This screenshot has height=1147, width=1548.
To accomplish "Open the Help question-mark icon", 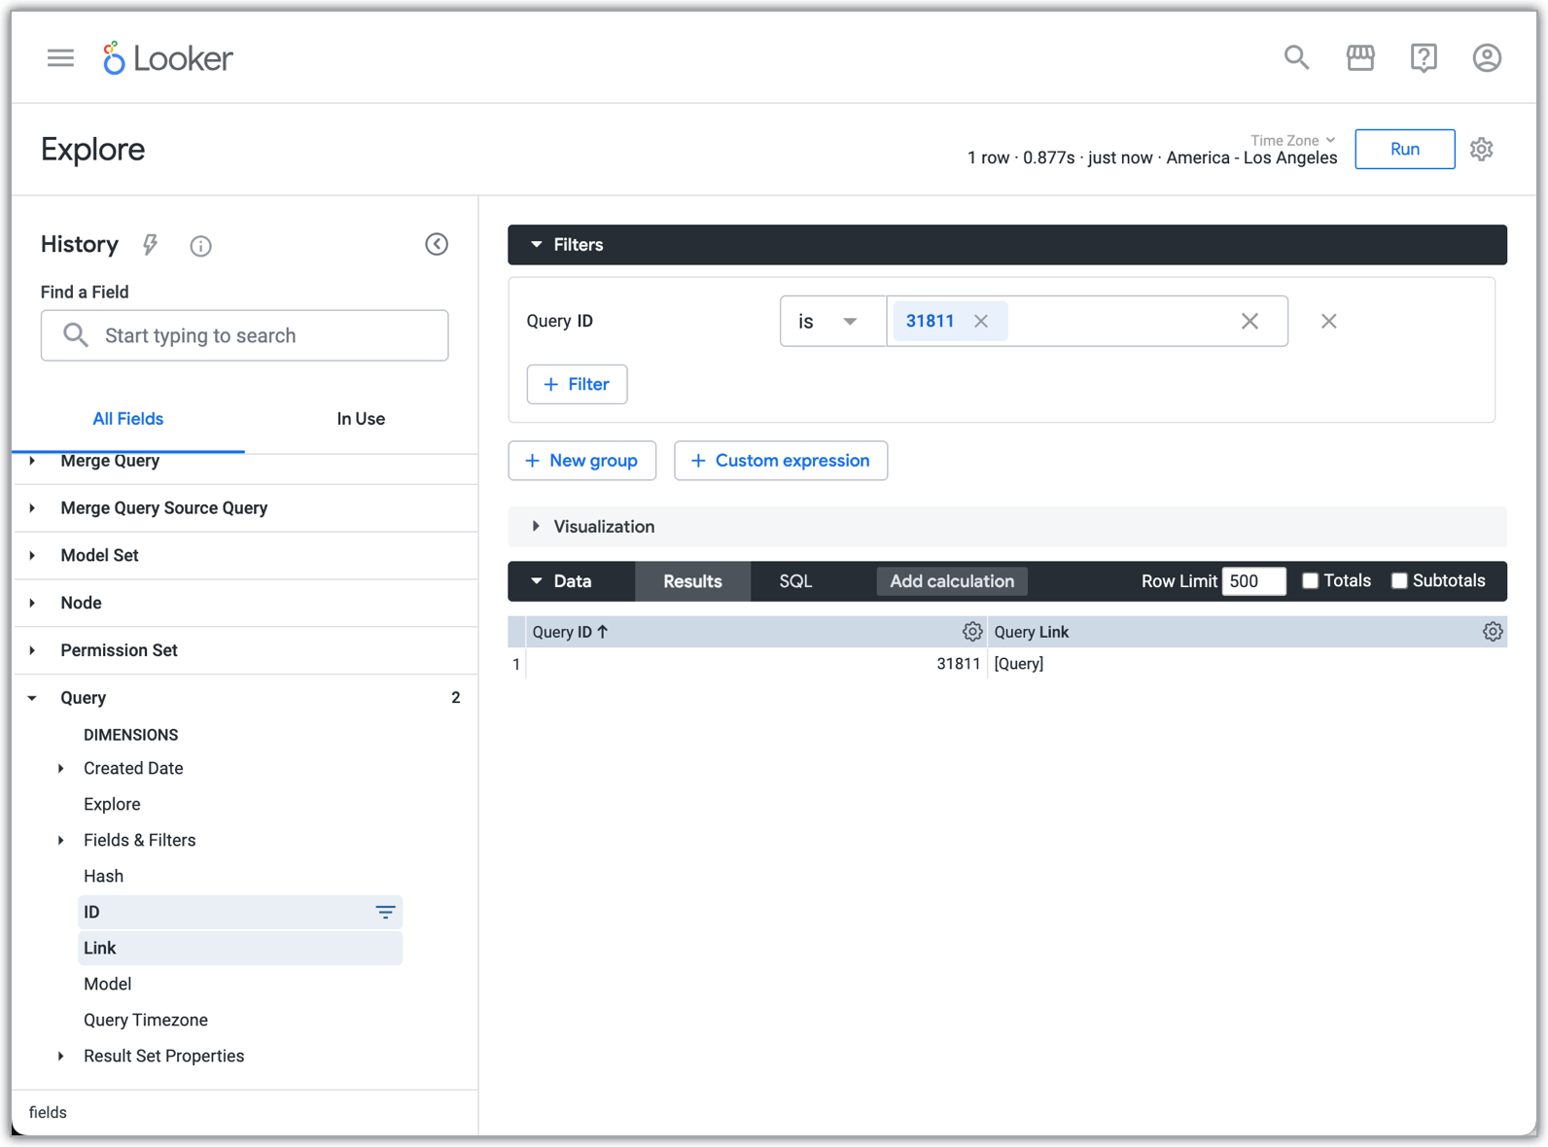I will [1424, 58].
